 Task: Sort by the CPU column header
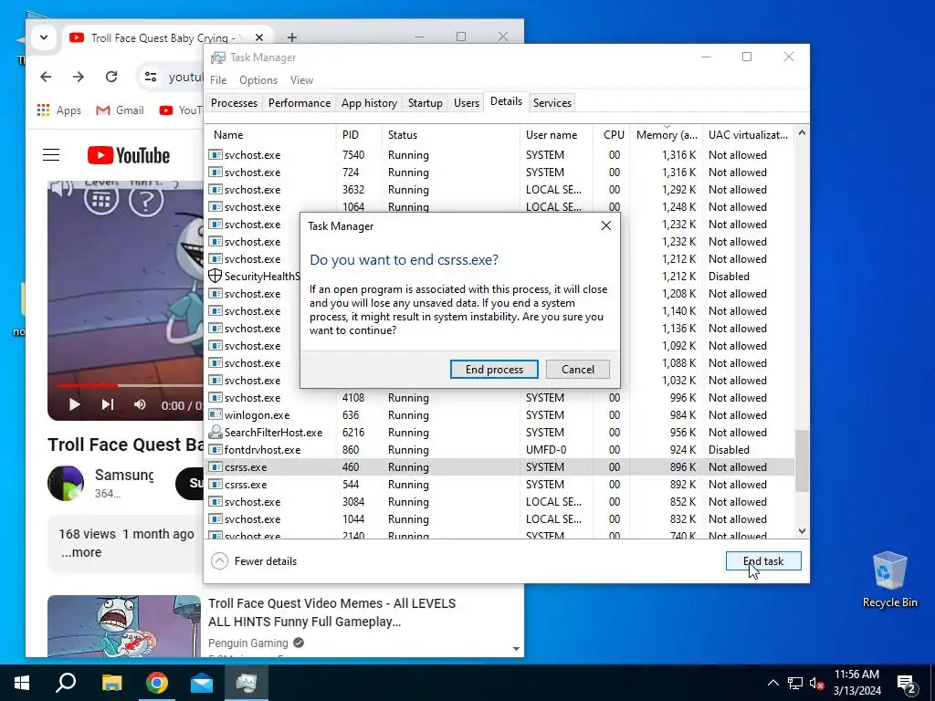tap(613, 135)
